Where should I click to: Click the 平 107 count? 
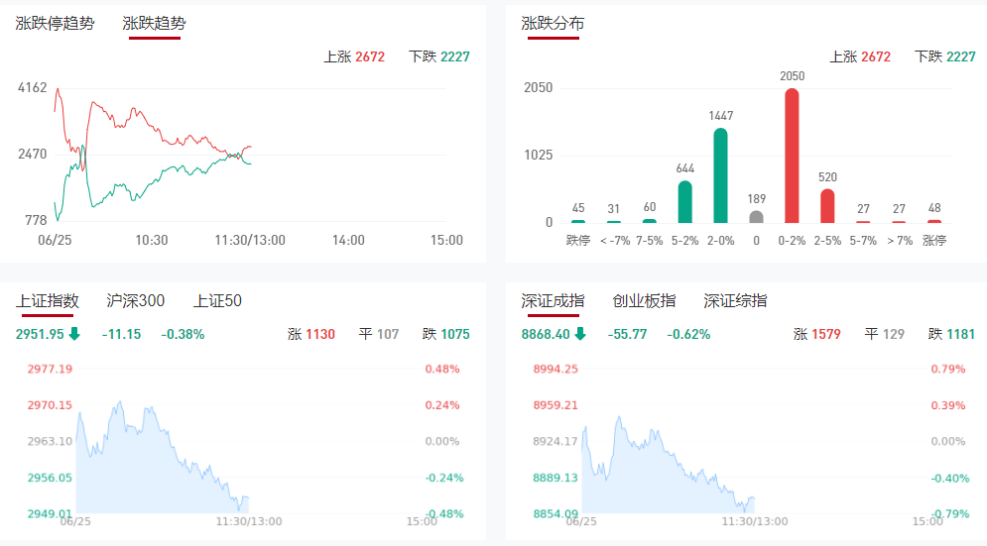pos(379,334)
